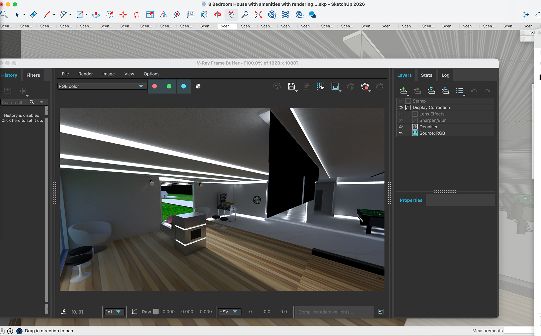Select the SketchUp Eraser tool
The image size is (541, 336).
34,14
